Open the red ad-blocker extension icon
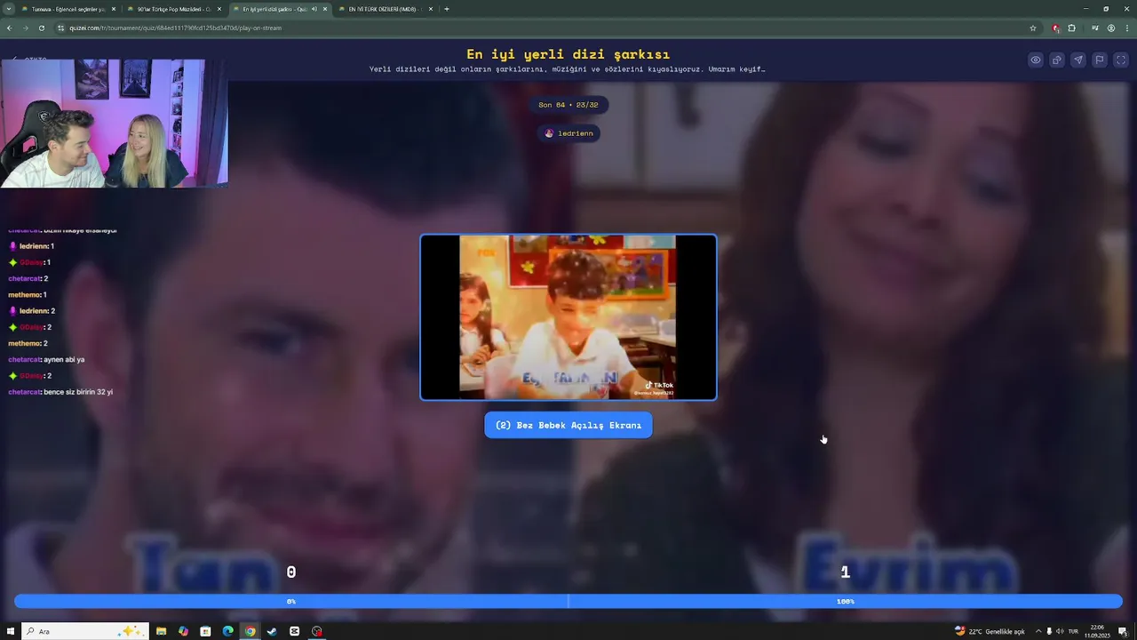Image resolution: width=1137 pixels, height=640 pixels. coord(1055,28)
